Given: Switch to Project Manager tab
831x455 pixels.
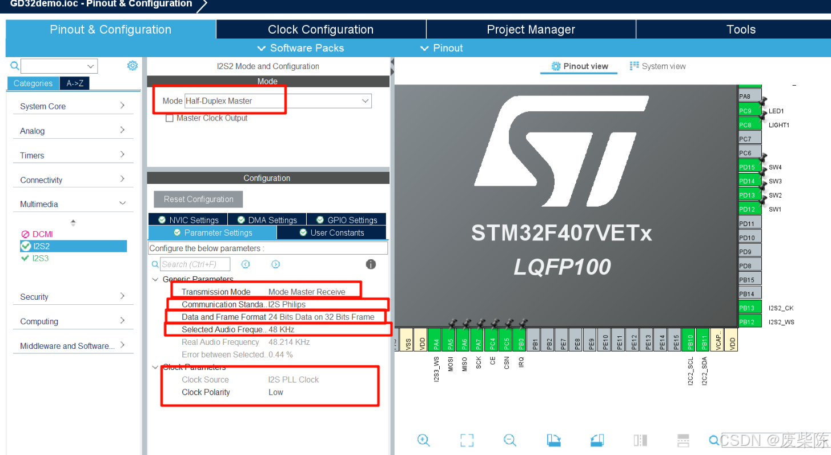Looking at the screenshot, I should point(531,30).
